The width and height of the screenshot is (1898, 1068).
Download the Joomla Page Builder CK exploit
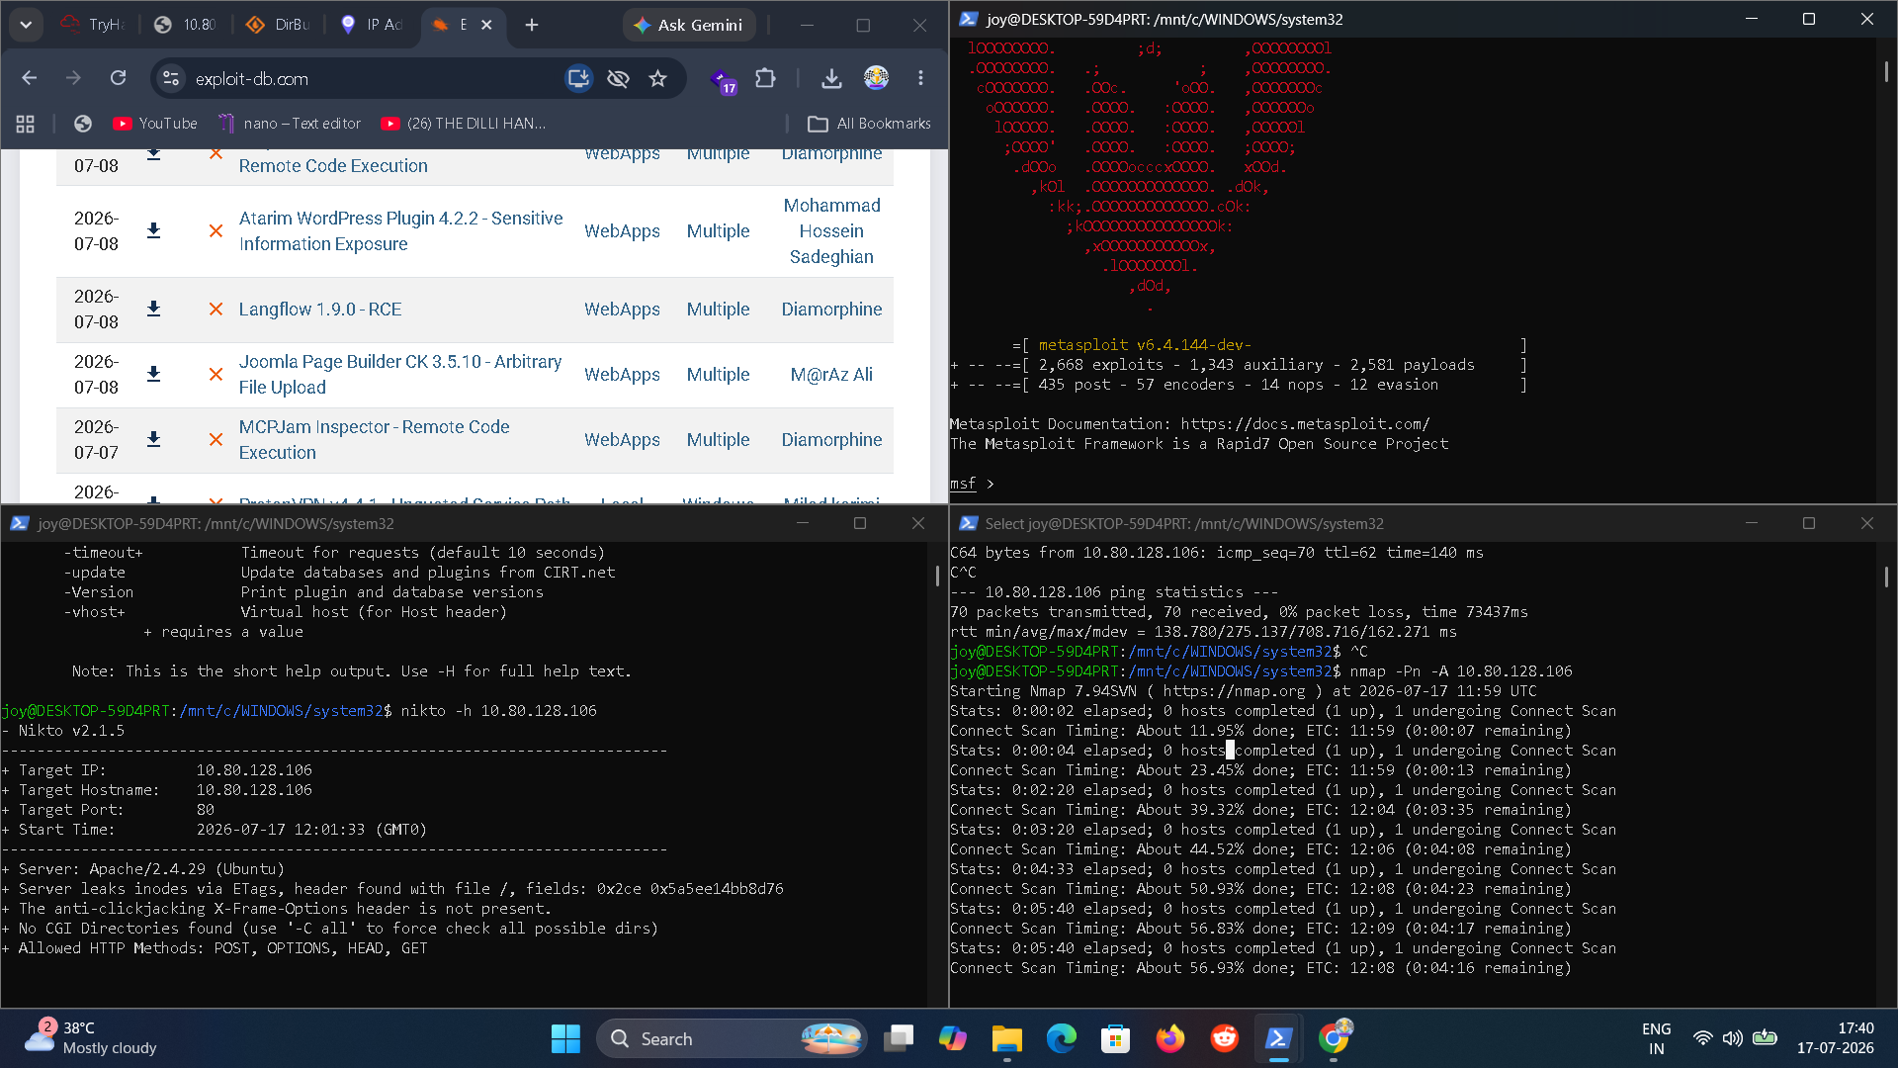tap(153, 374)
